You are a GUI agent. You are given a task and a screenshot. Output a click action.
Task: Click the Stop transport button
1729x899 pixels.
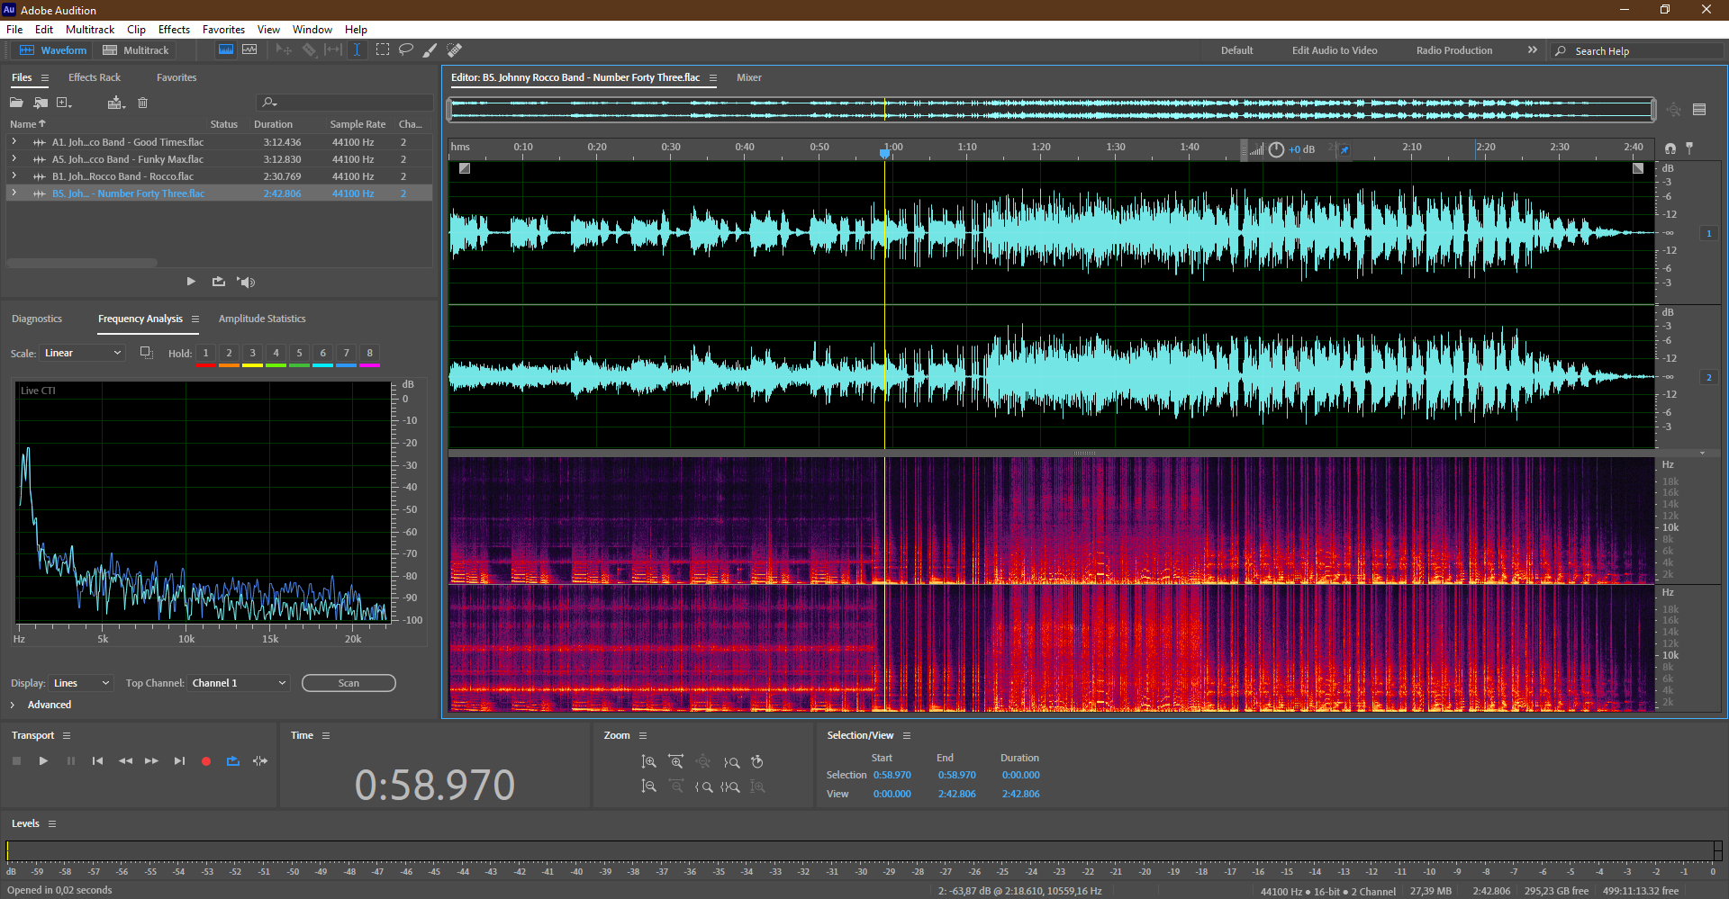coord(16,761)
